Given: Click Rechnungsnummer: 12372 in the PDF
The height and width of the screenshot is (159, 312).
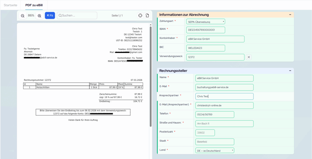Looking at the screenshot, I should coord(37,80).
